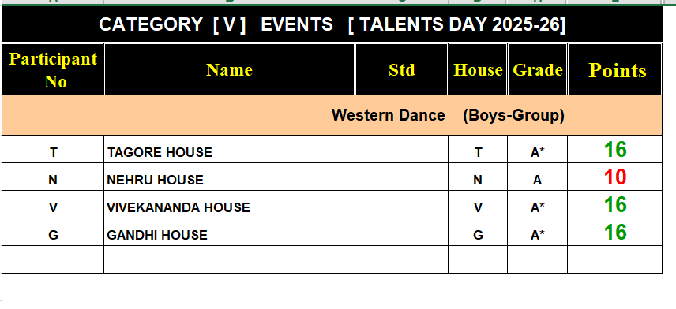Select the Participant No header cell

click(x=53, y=69)
